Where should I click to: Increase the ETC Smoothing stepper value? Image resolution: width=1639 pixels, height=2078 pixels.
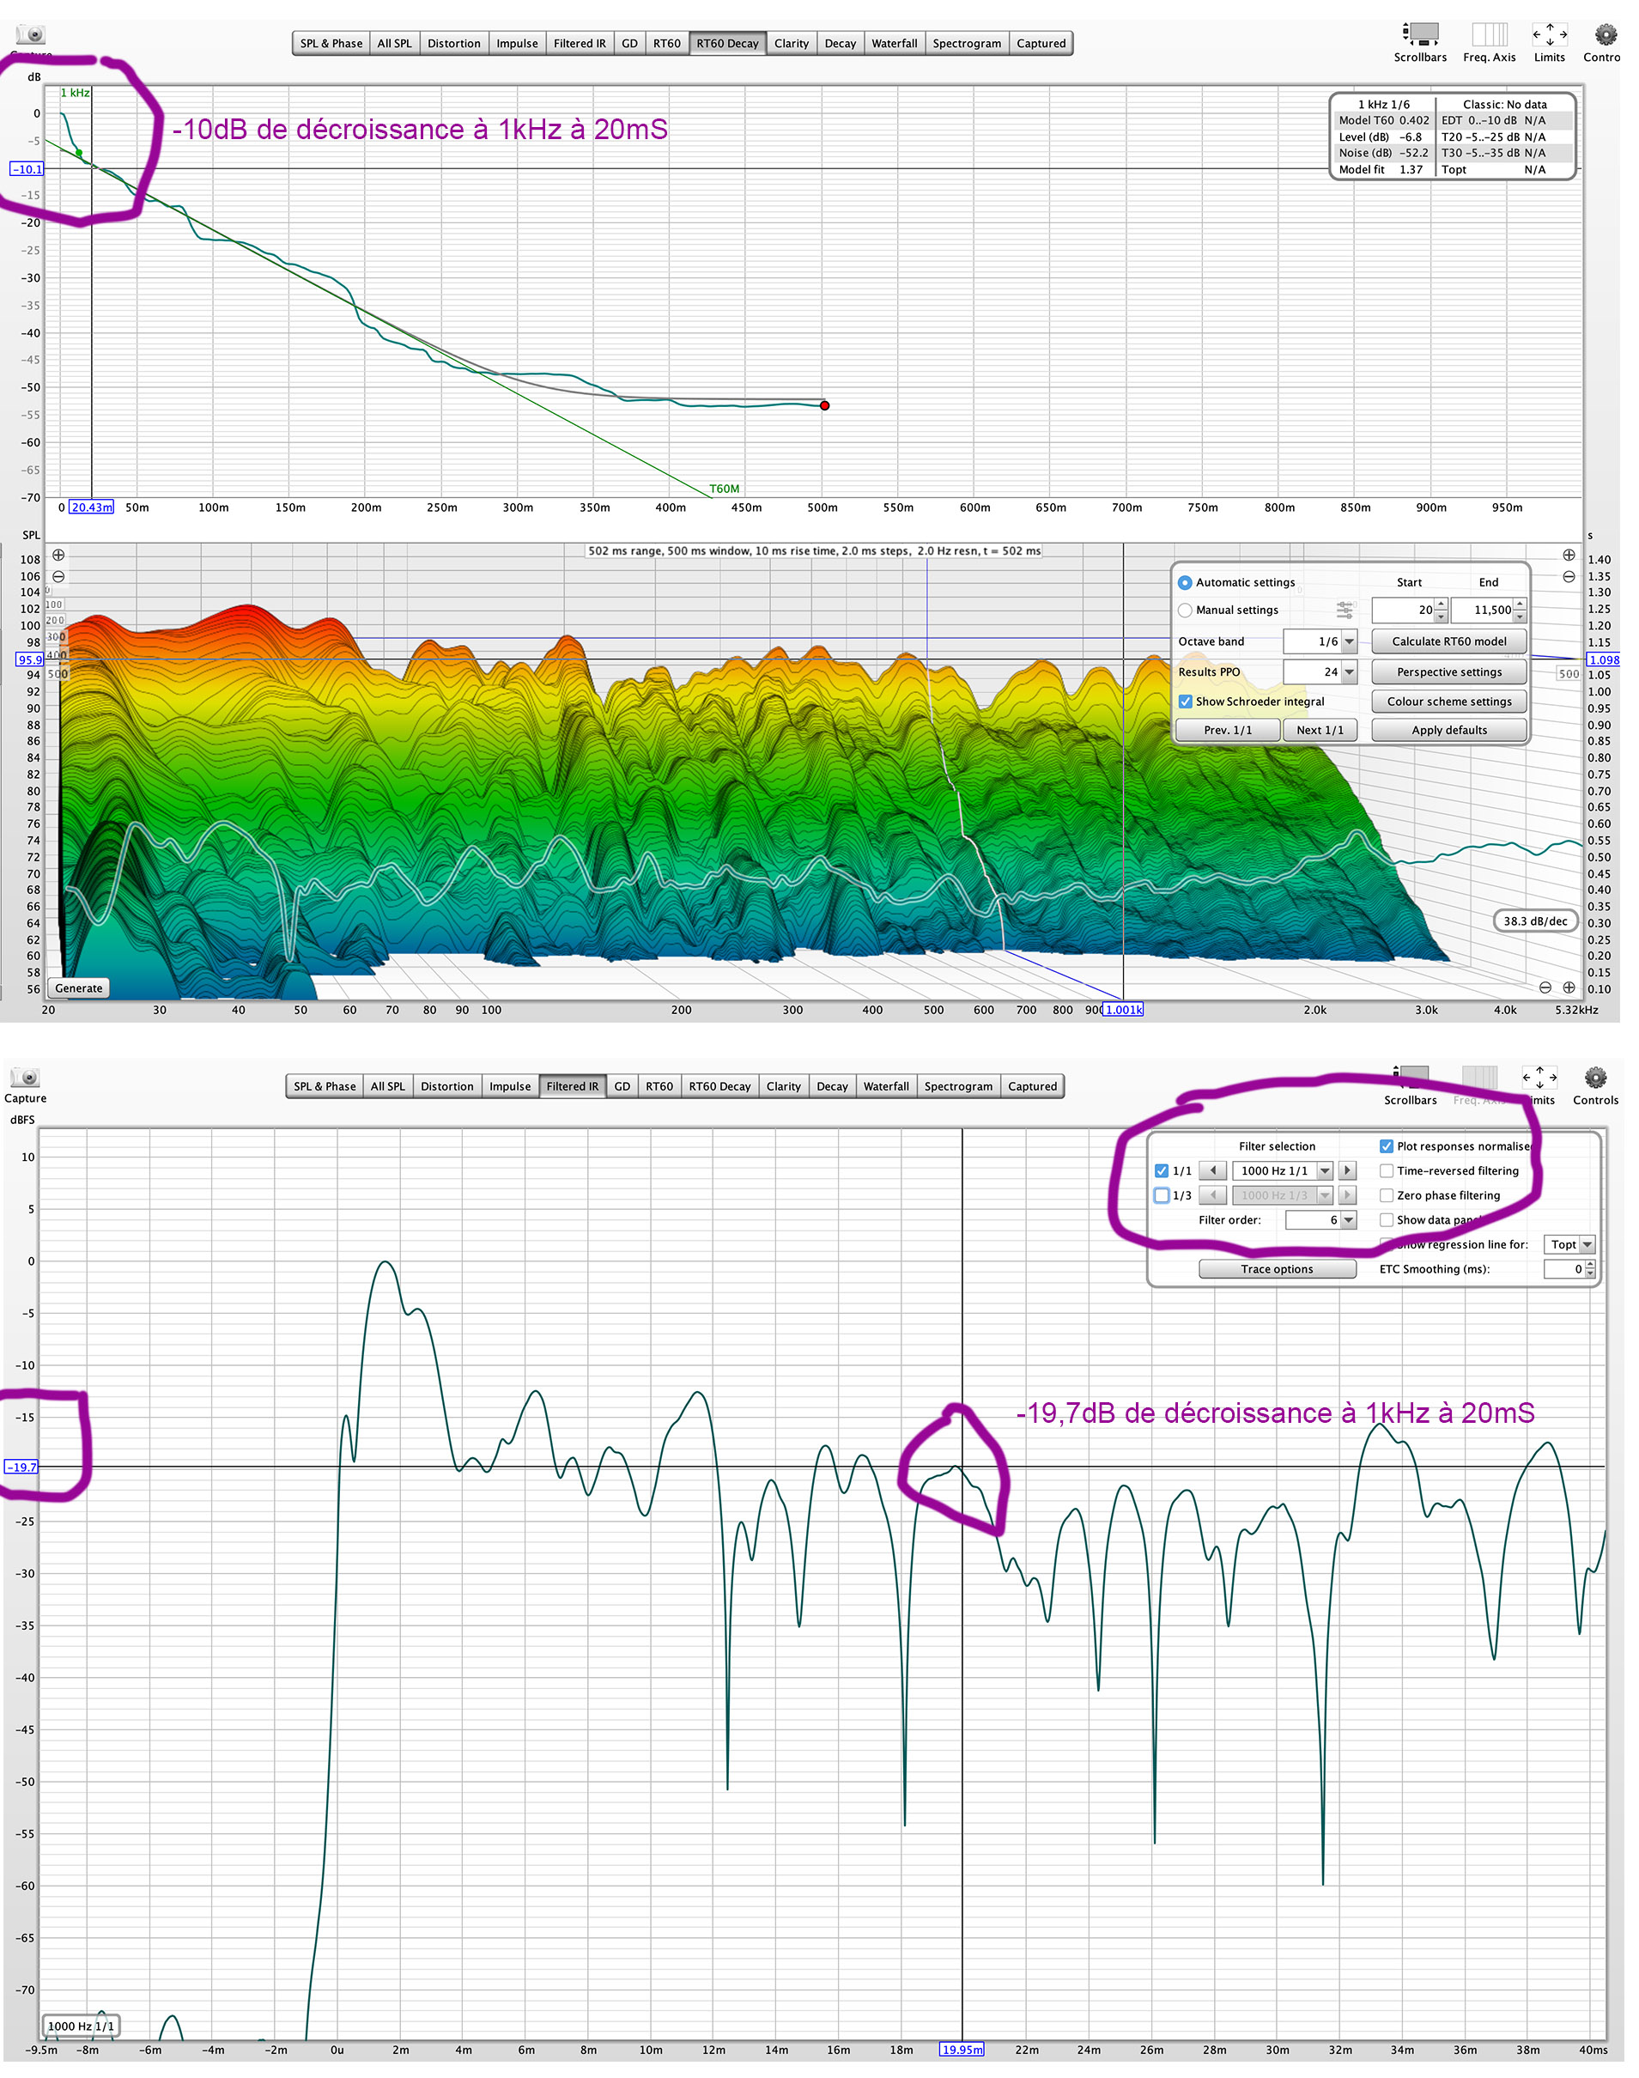pos(1590,1264)
